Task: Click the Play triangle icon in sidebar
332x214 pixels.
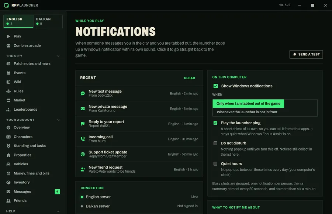Action: (x=8, y=37)
